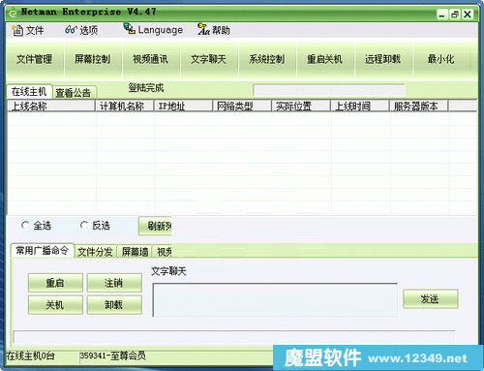The image size is (484, 371).
Task: Switch to the 文件分发 tab
Action: coord(95,252)
